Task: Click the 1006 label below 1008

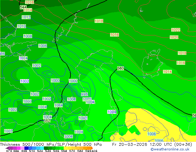Action: coord(43,46)
